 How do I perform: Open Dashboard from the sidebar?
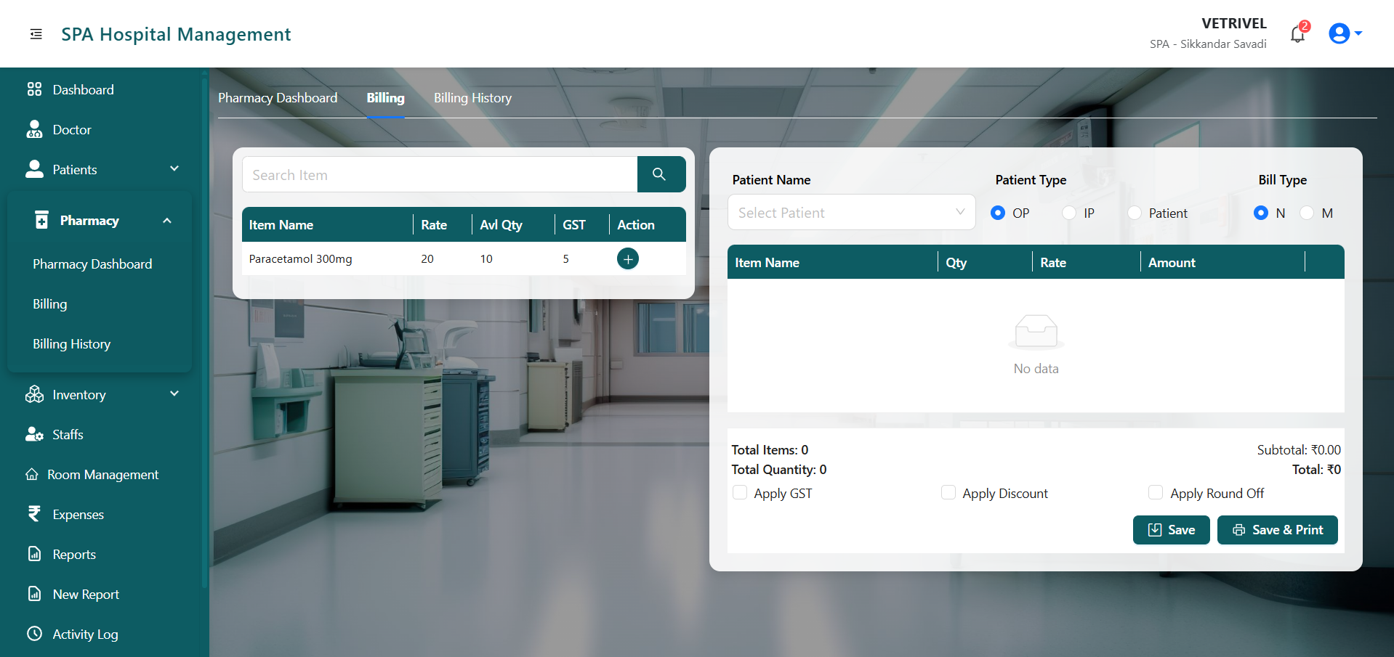(83, 90)
